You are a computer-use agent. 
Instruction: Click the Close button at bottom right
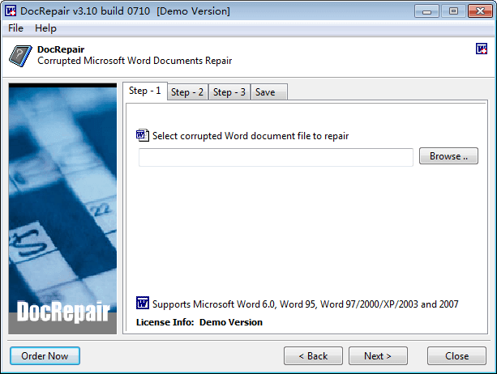(x=456, y=356)
